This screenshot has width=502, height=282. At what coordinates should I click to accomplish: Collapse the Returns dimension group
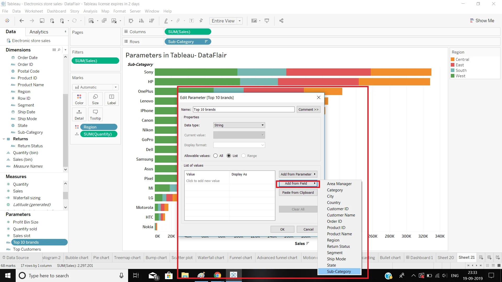pyautogui.click(x=4, y=139)
